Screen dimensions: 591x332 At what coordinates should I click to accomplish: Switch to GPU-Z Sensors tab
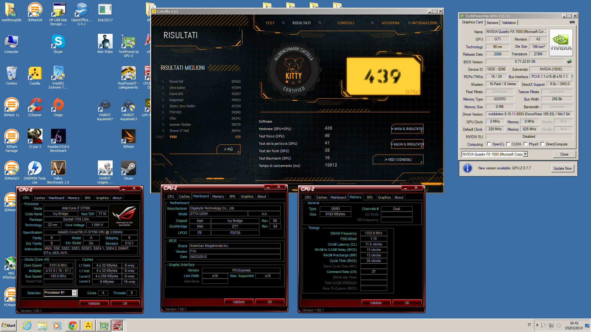click(x=492, y=23)
